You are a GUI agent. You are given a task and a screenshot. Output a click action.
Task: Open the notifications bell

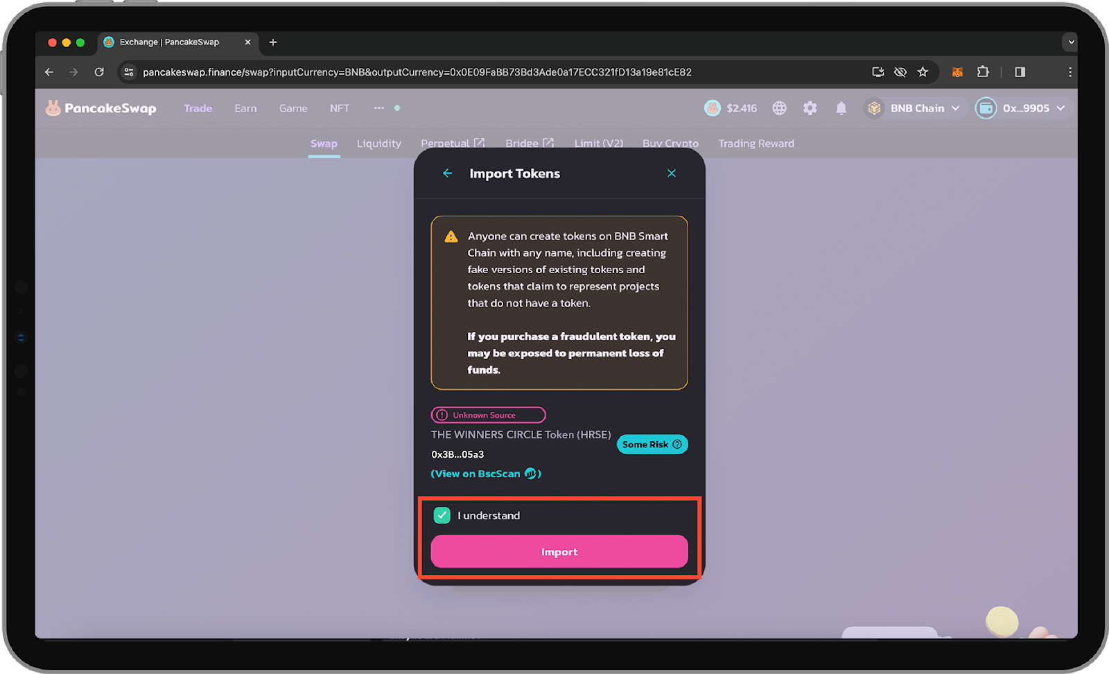841,108
